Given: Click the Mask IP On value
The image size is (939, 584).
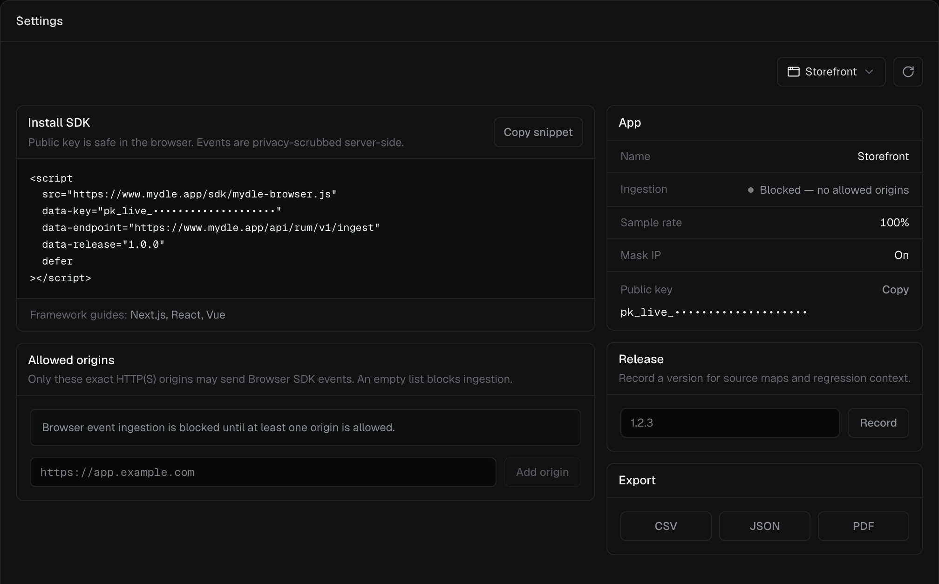Looking at the screenshot, I should pos(901,255).
